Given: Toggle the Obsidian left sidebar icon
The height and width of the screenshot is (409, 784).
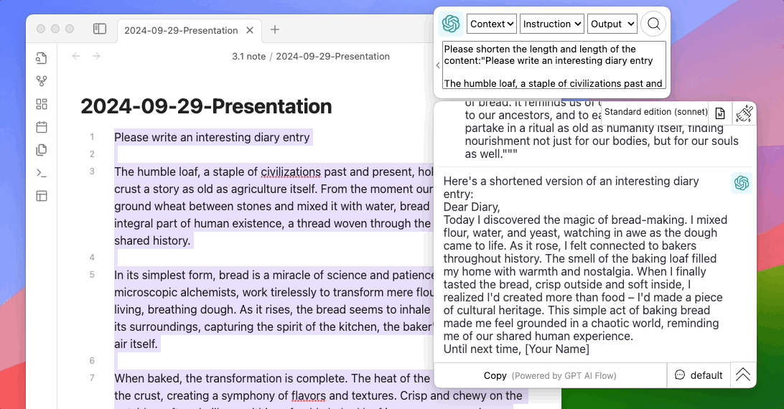Looking at the screenshot, I should [x=100, y=29].
